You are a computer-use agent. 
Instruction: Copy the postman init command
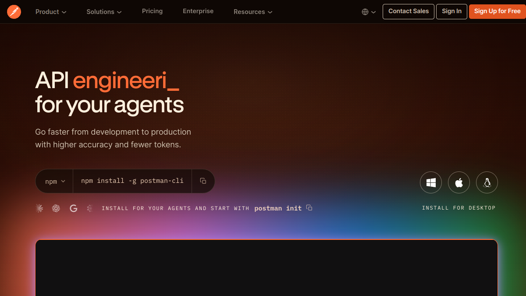tap(309, 208)
